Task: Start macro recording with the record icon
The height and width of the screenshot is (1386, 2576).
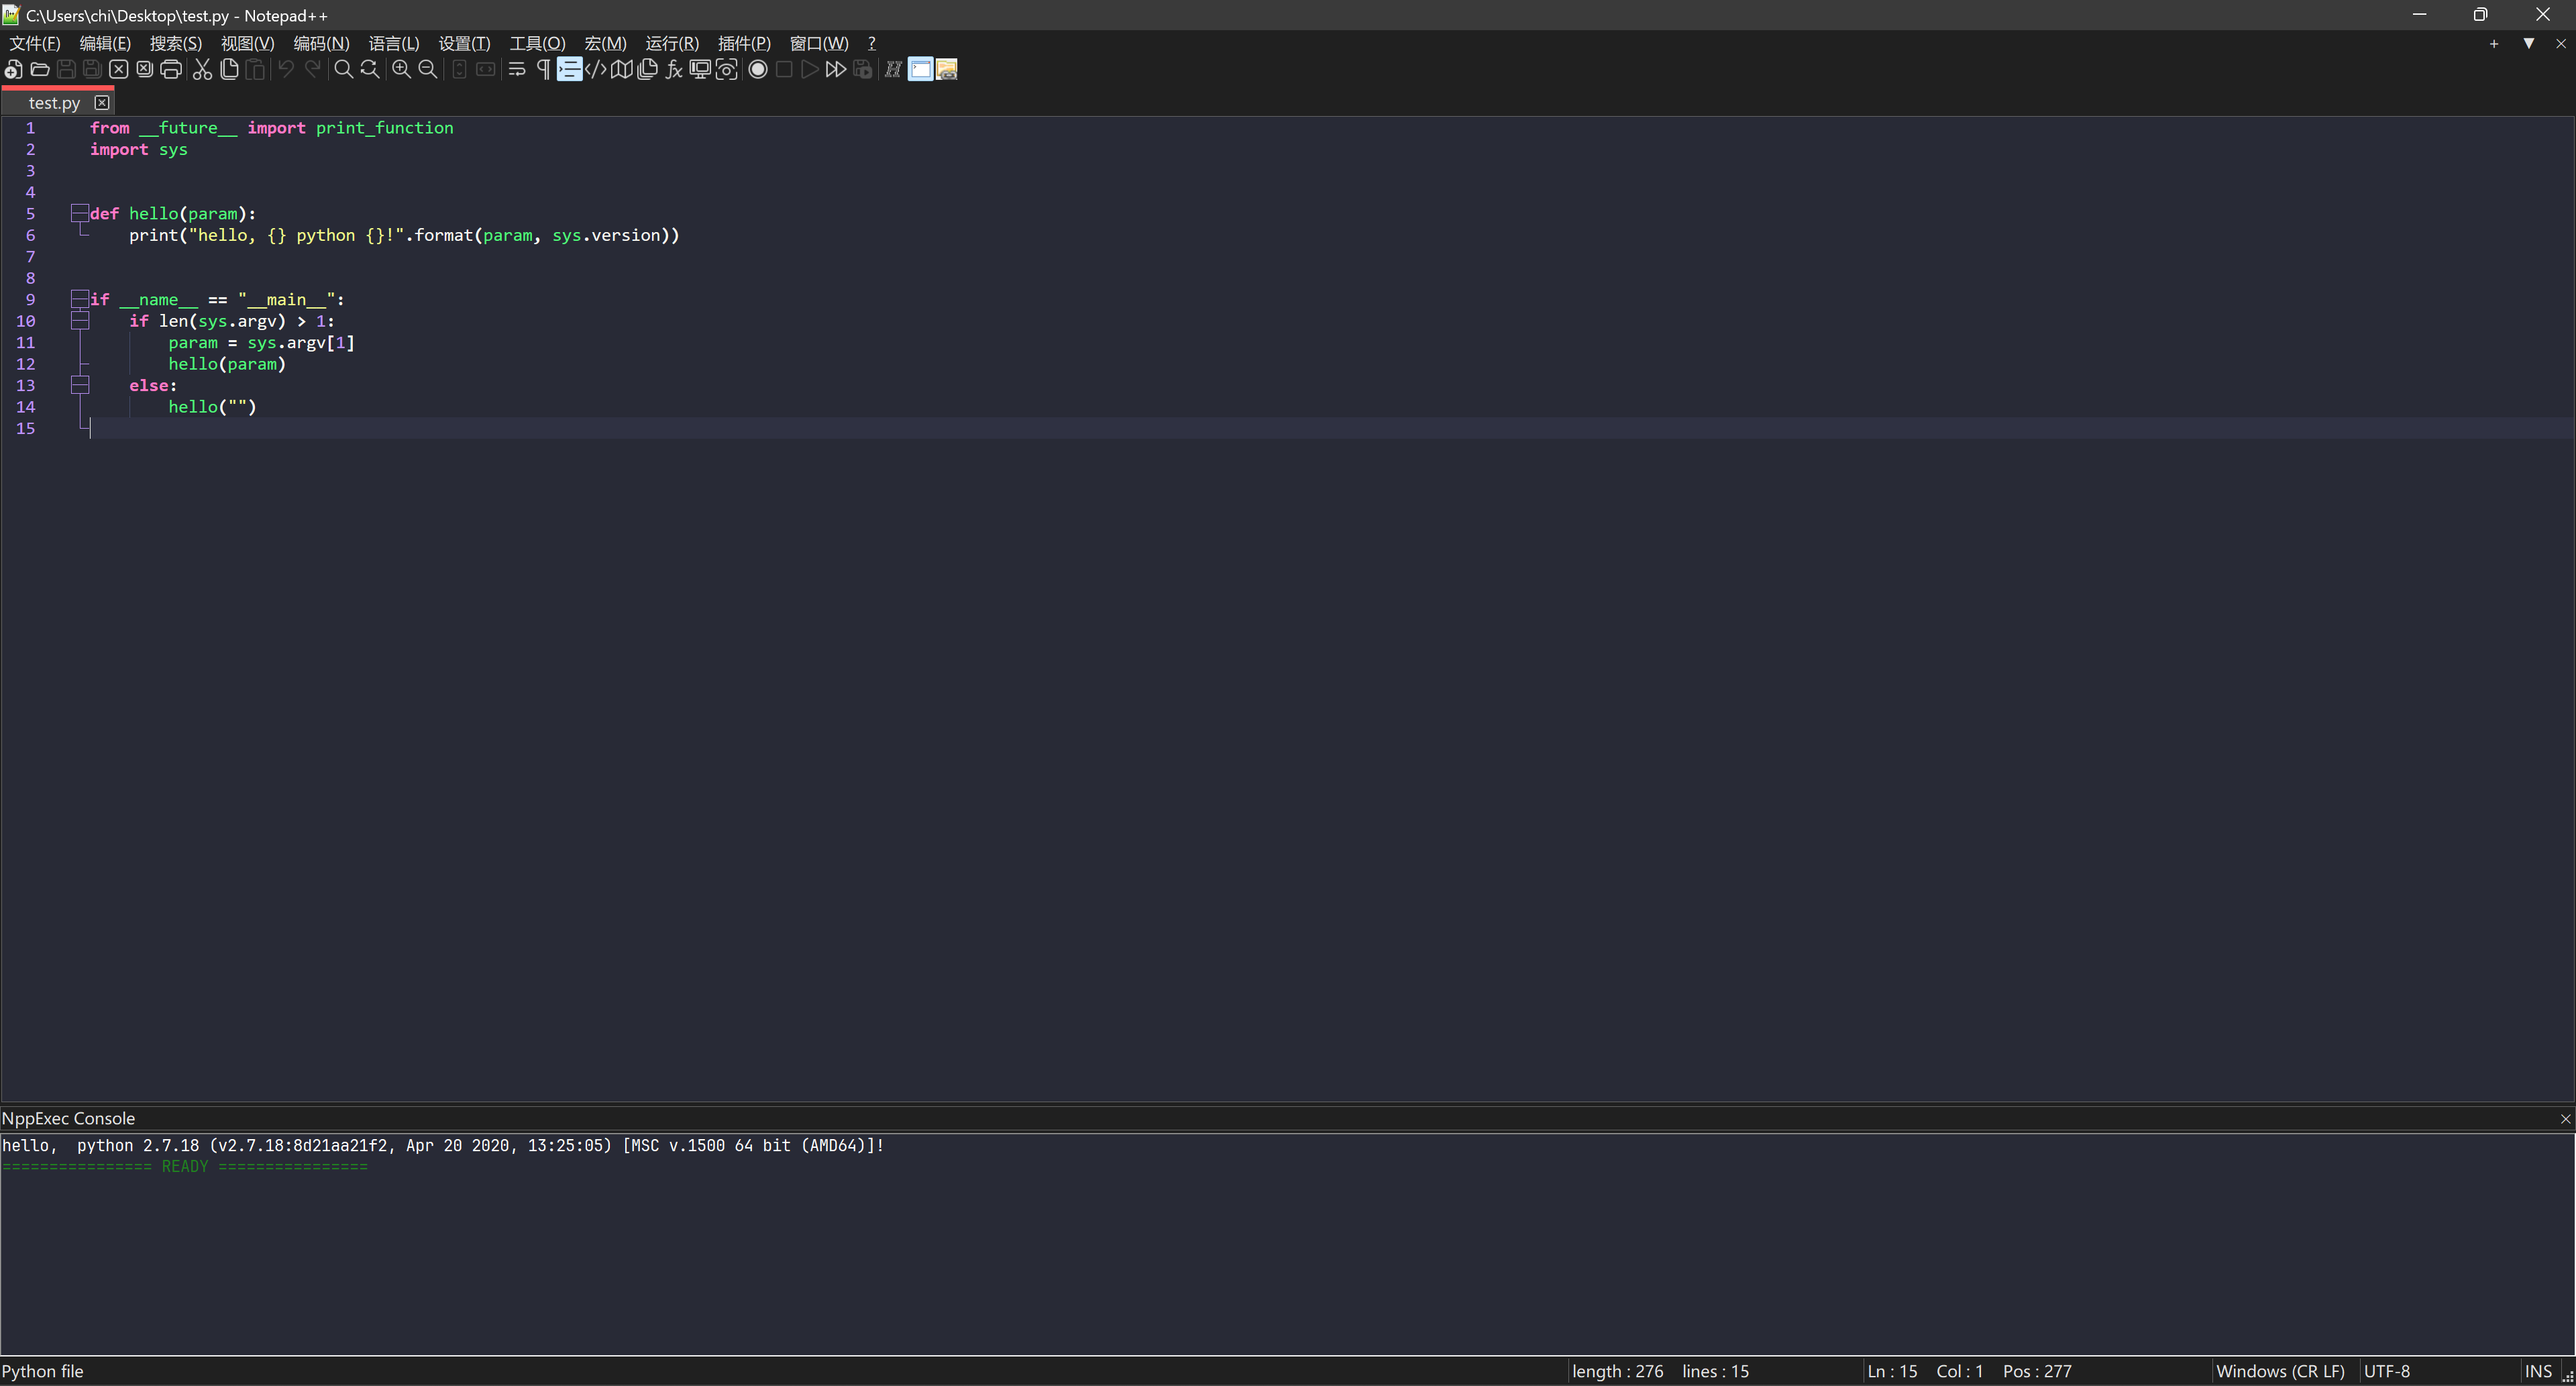Action: [x=758, y=69]
